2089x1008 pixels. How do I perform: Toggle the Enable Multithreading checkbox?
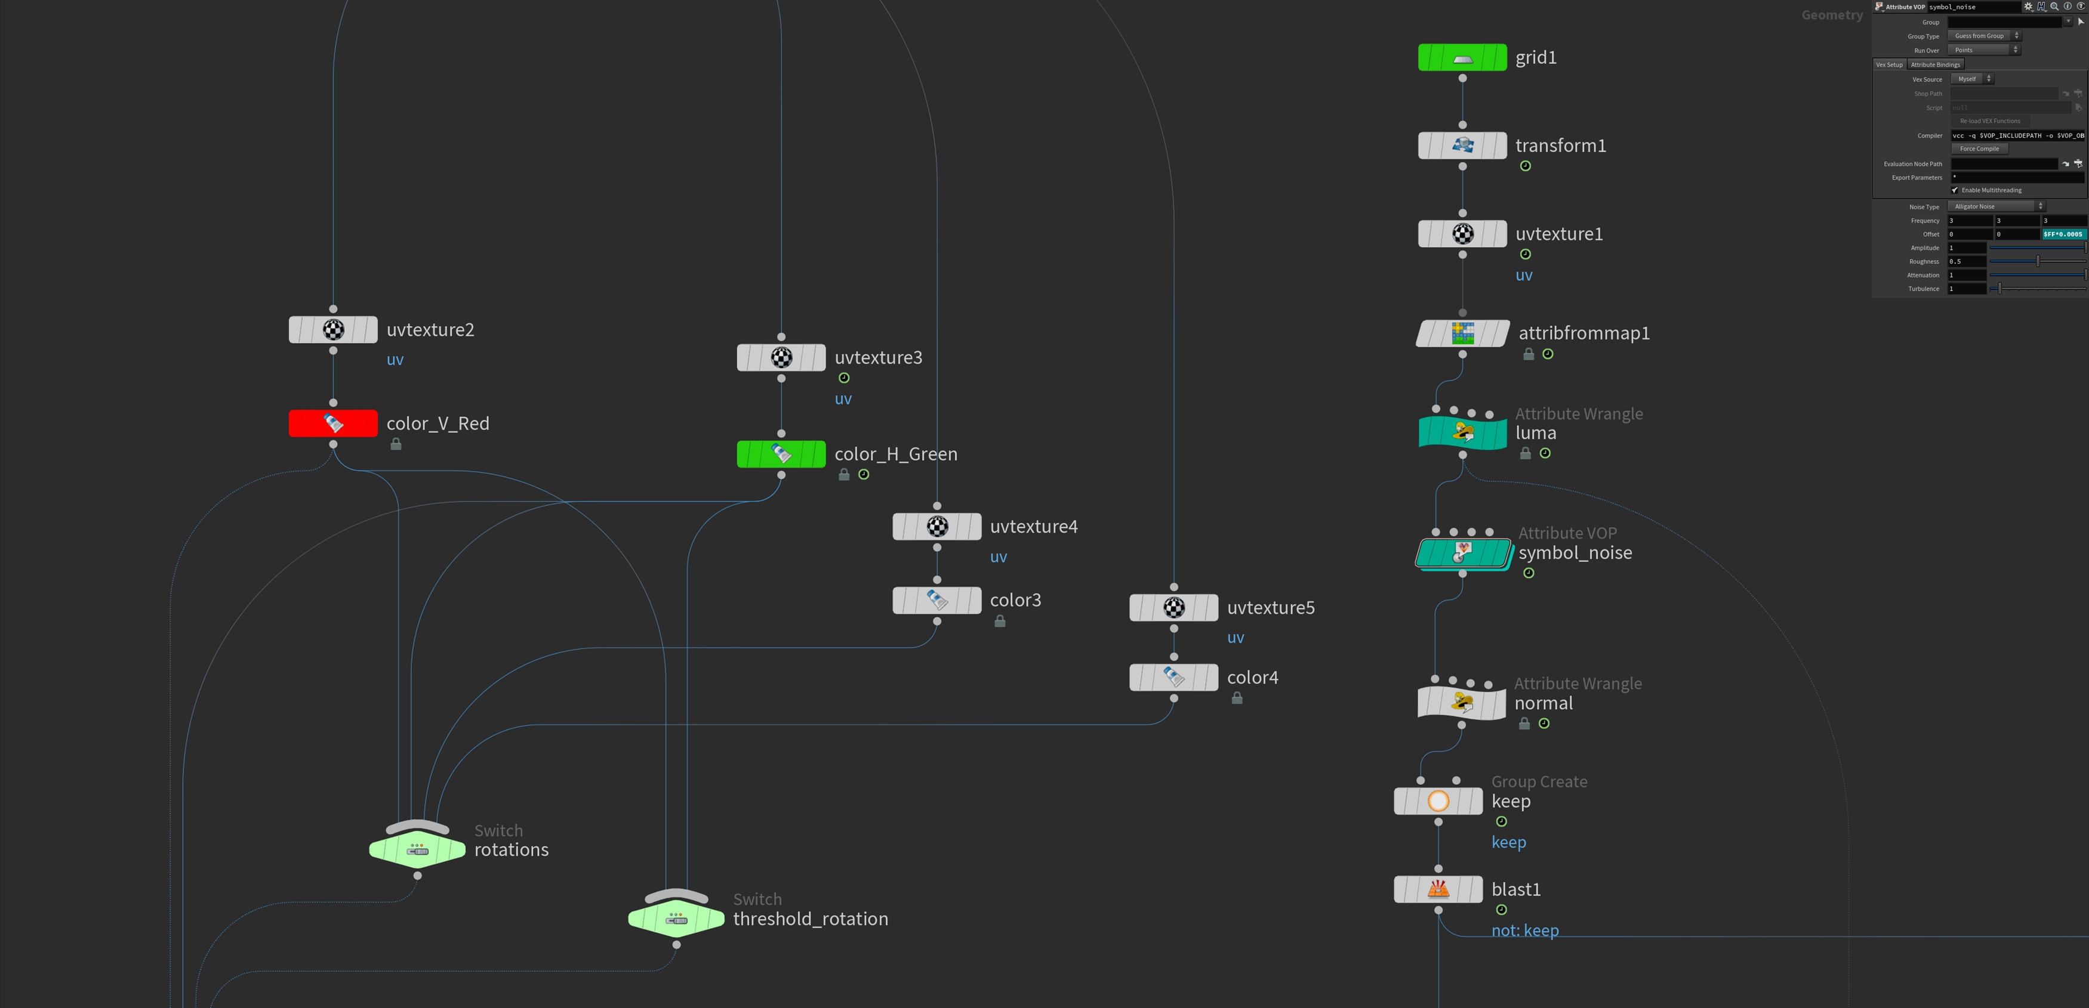[x=1955, y=190]
